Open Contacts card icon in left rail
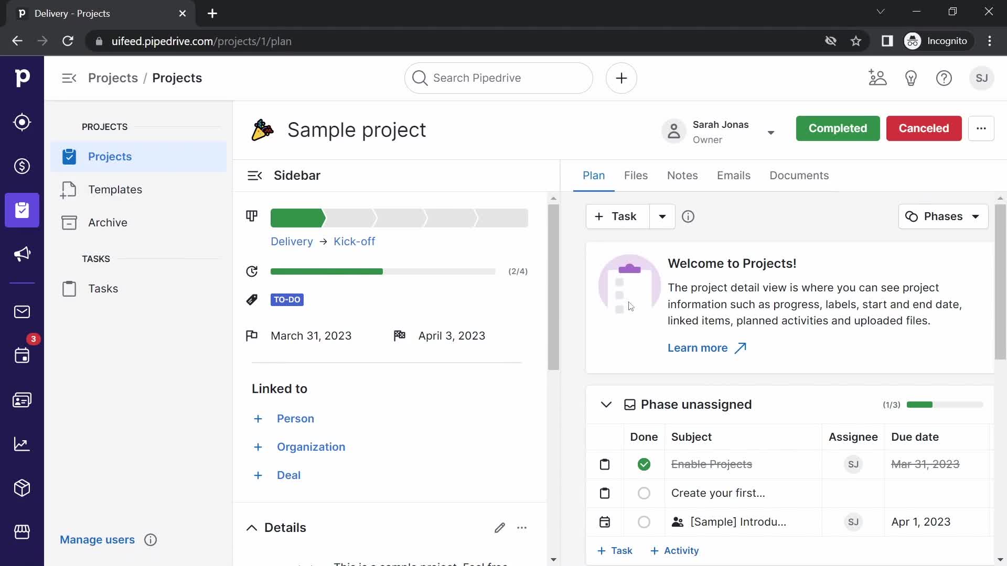 click(22, 400)
